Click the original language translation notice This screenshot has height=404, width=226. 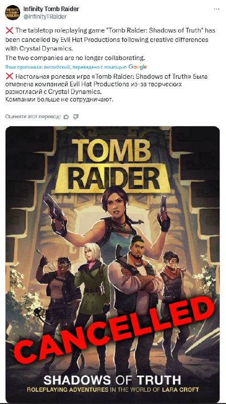click(x=66, y=67)
